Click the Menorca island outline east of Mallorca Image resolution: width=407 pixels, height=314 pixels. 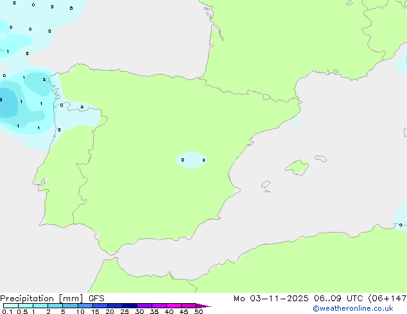tap(321, 158)
